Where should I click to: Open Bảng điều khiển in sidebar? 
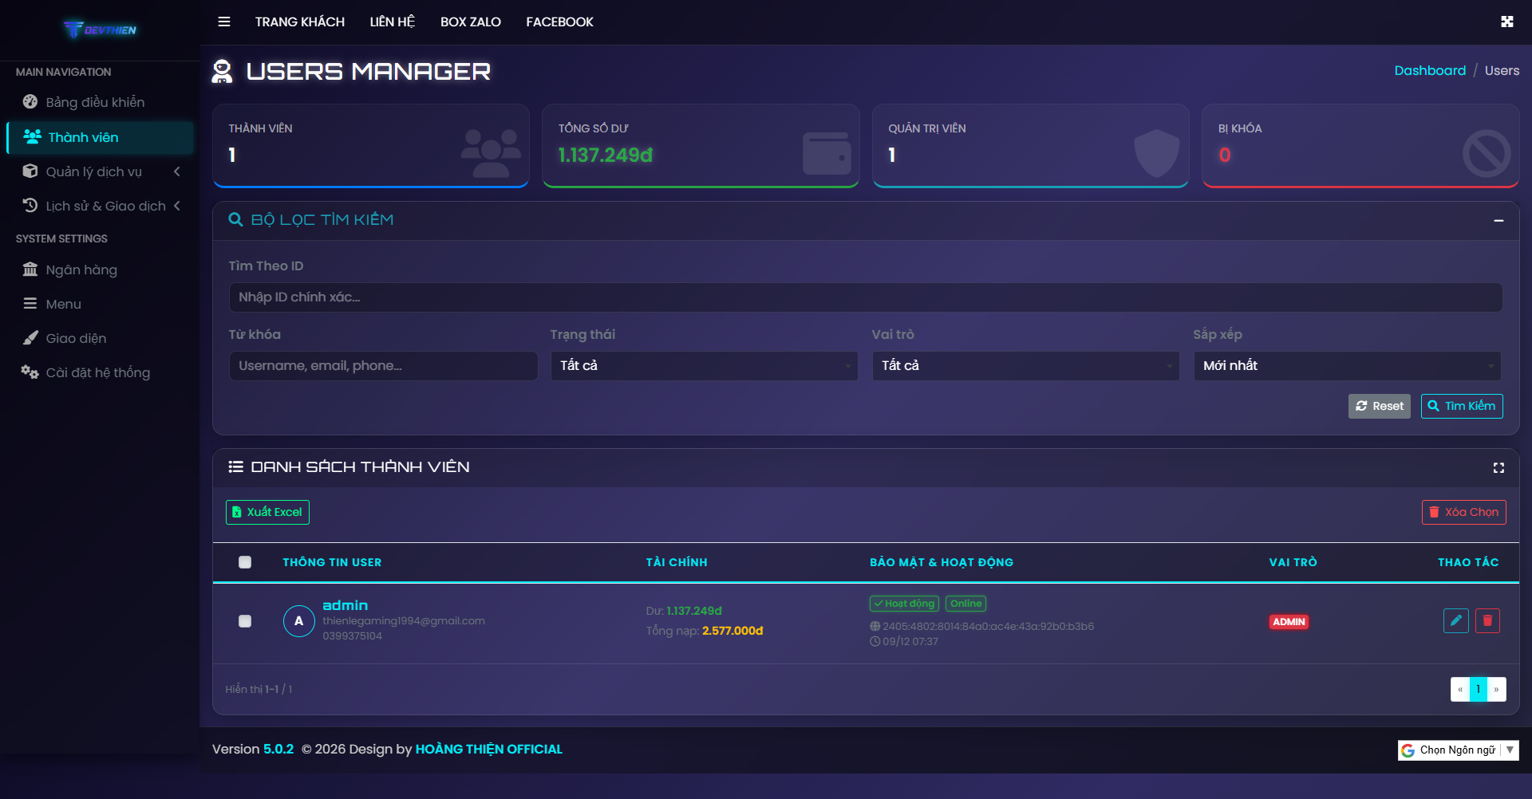pos(95,102)
